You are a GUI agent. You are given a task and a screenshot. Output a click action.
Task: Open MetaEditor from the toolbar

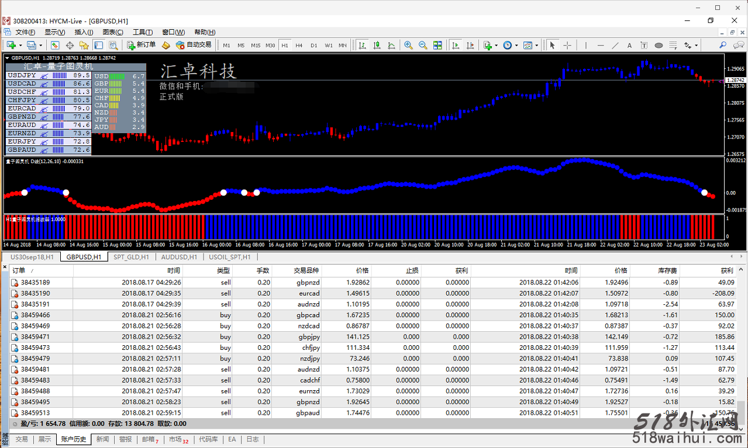tap(166, 45)
